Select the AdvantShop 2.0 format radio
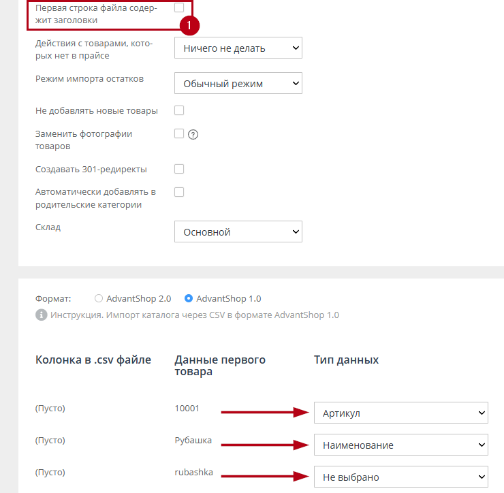This screenshot has width=504, height=493. [x=99, y=298]
